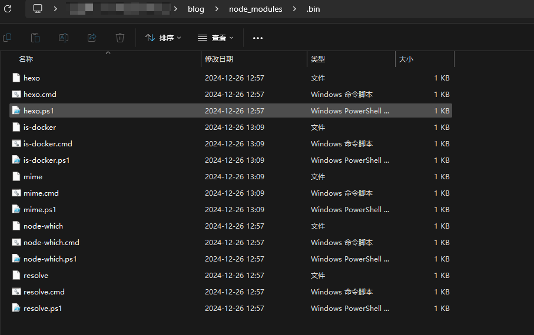Select node-which file name

coord(43,226)
